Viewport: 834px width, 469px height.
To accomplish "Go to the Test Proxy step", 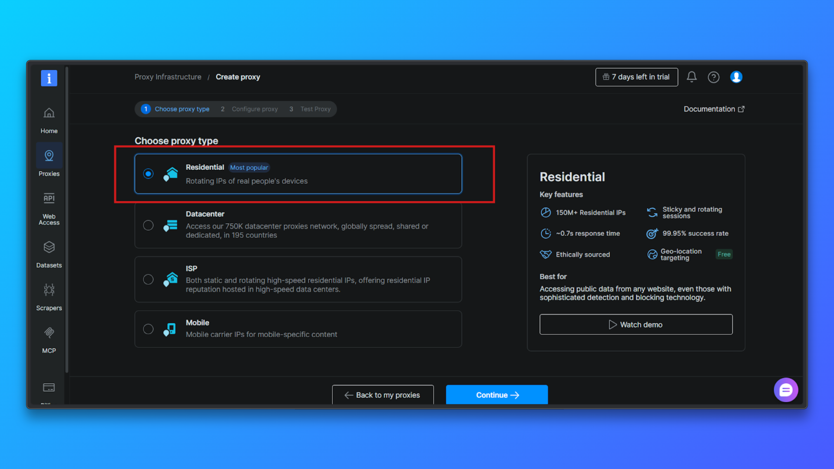I will (315, 109).
